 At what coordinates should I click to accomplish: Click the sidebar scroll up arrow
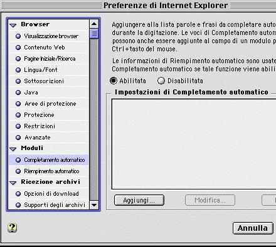(x=94, y=24)
